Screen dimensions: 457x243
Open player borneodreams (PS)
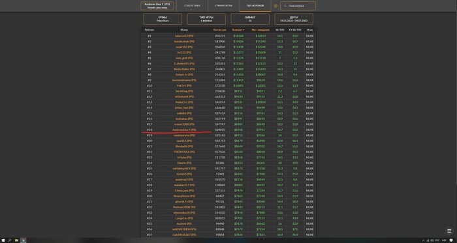(x=184, y=80)
